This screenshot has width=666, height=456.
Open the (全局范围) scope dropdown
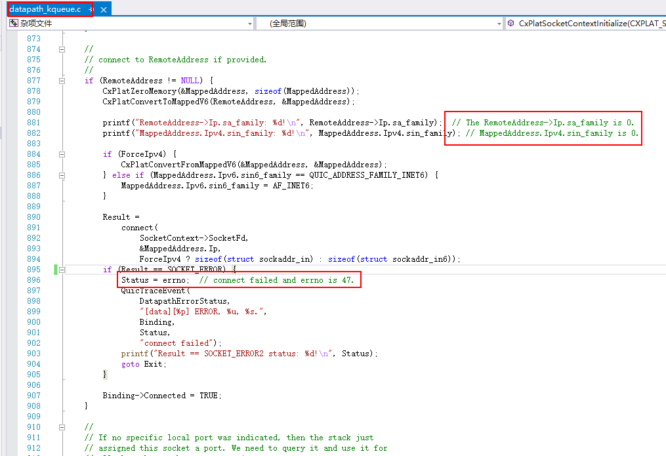[499, 23]
